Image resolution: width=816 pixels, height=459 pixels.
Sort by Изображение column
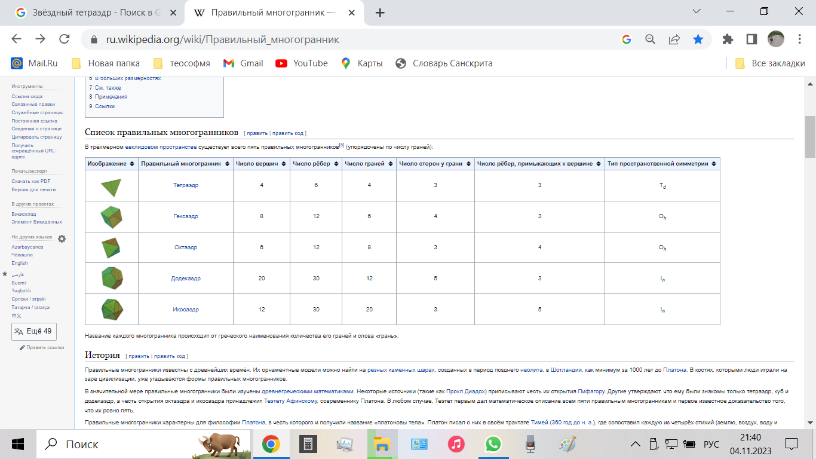[112, 163]
